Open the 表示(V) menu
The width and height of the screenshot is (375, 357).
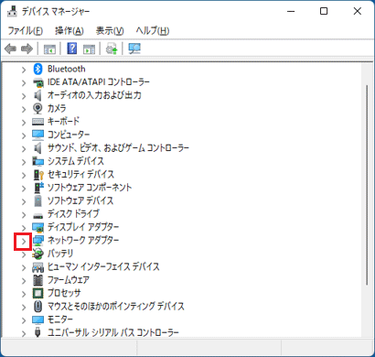coord(110,31)
